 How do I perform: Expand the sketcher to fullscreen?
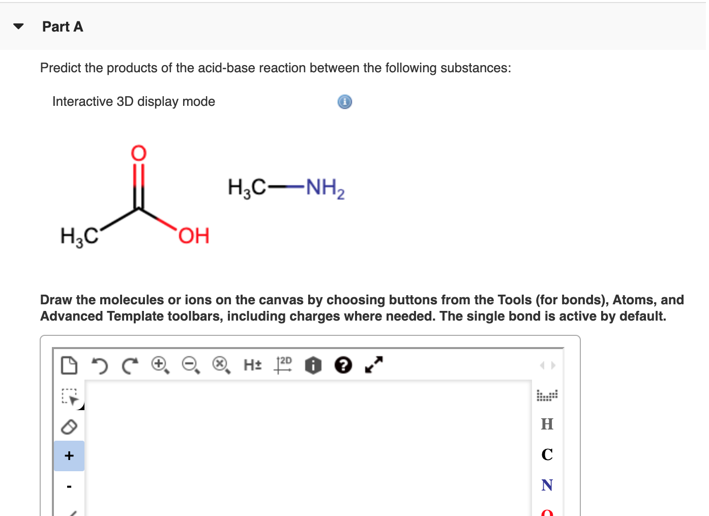tap(373, 365)
